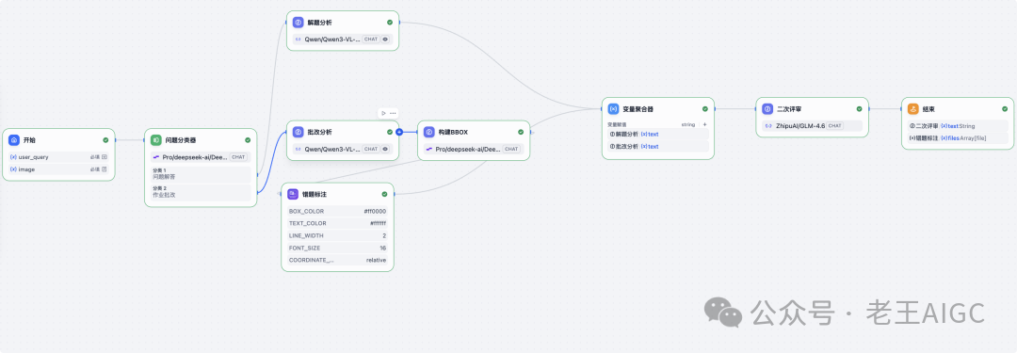Click the 解题分析 LLM node icon

(x=298, y=22)
